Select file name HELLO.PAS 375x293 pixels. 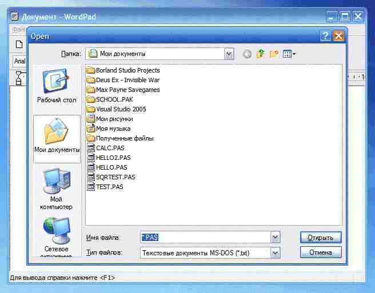click(111, 167)
